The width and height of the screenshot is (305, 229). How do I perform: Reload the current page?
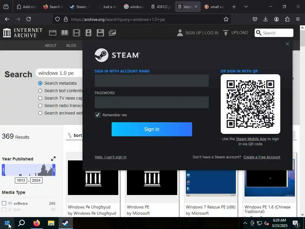29,19
